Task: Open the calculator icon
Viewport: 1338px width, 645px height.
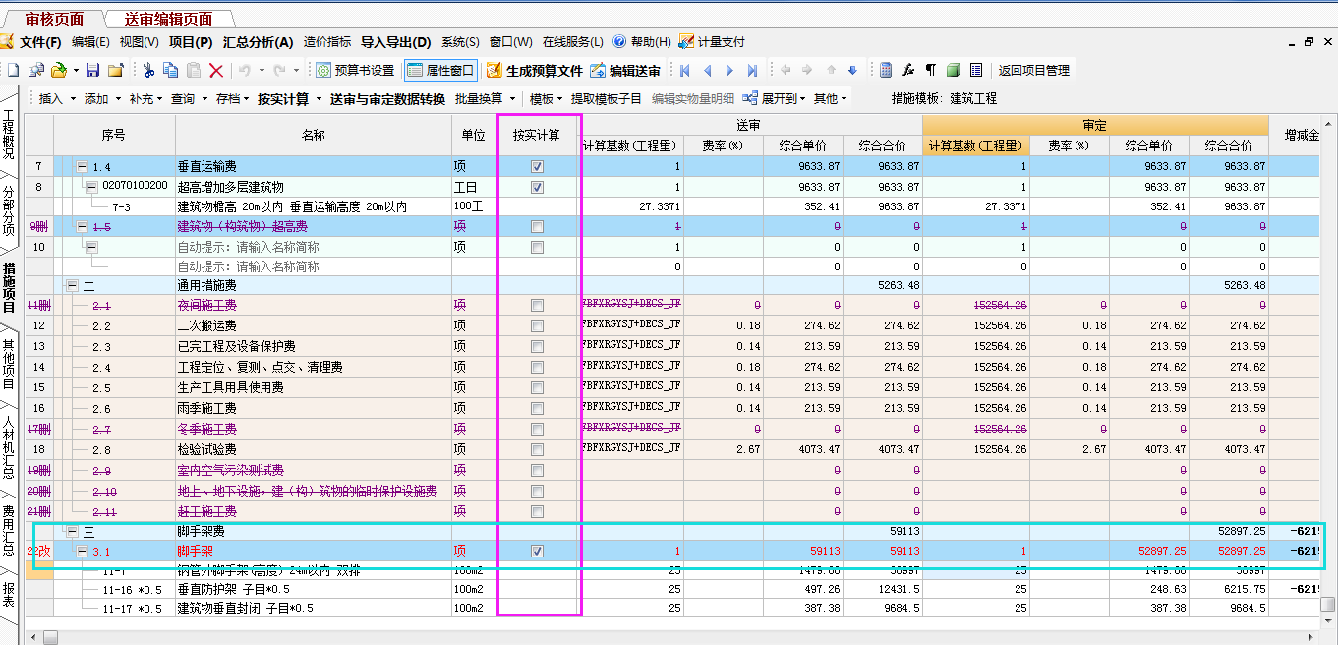Action: pos(886,70)
